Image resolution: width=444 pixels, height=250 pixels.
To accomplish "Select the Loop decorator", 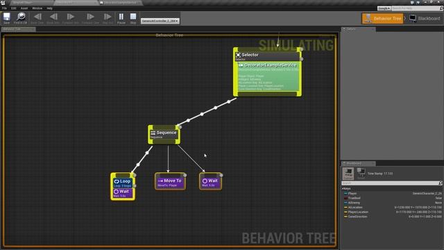I will click(123, 183).
